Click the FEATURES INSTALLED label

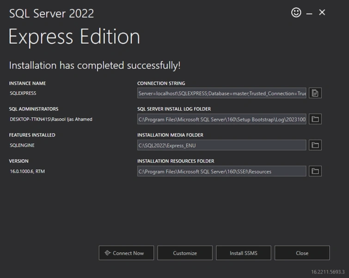pyautogui.click(x=32, y=135)
